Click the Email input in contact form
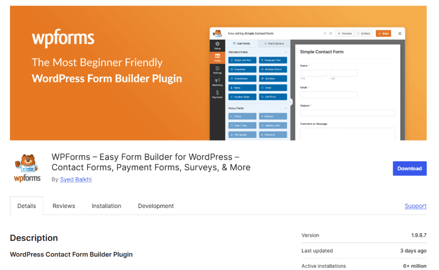The width and height of the screenshot is (439, 270). (329, 95)
